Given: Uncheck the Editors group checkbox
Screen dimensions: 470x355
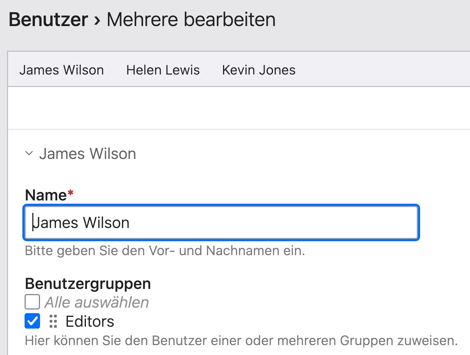Looking at the screenshot, I should tap(32, 321).
